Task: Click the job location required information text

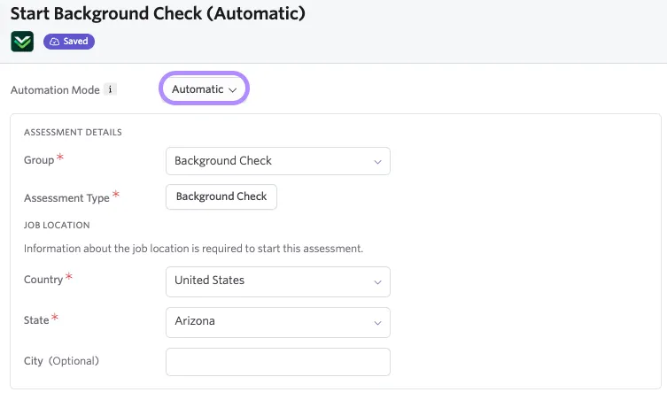Action: coord(194,249)
